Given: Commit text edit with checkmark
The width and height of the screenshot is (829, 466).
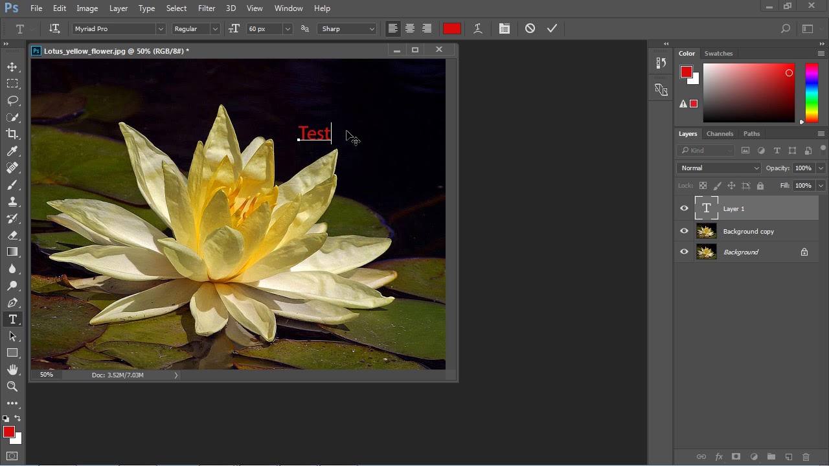Looking at the screenshot, I should [552, 28].
